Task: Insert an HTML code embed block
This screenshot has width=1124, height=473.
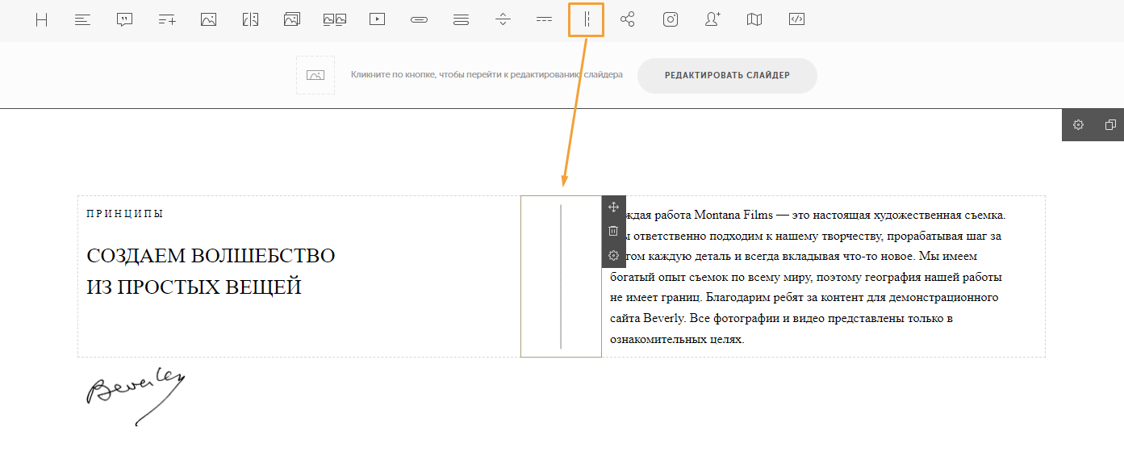Action: click(x=796, y=20)
